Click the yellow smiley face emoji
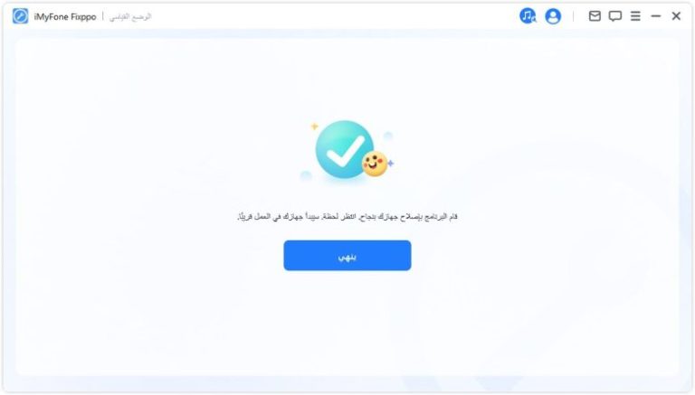The image size is (695, 395). click(375, 164)
